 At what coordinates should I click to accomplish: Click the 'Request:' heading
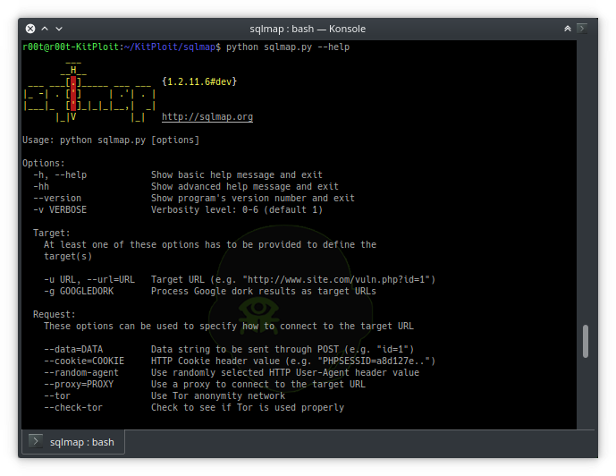click(55, 314)
